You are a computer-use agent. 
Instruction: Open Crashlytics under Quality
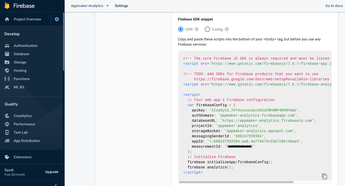[x=22, y=116]
